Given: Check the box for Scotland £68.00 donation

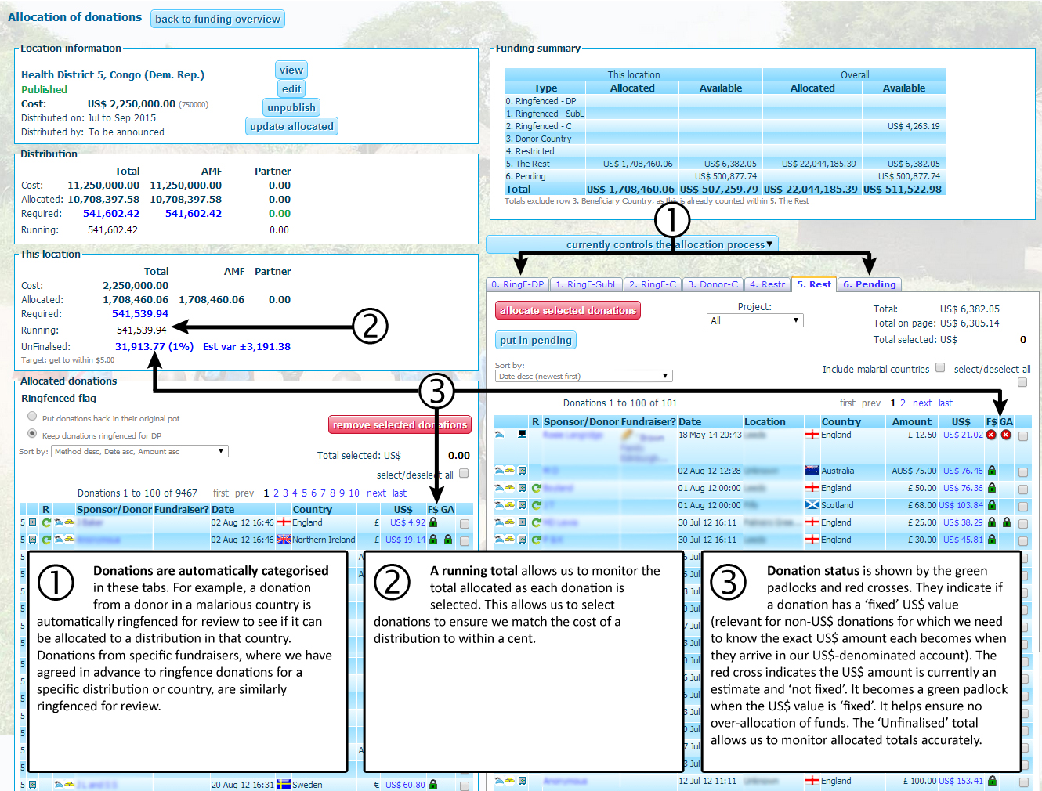Looking at the screenshot, I should point(1023,506).
